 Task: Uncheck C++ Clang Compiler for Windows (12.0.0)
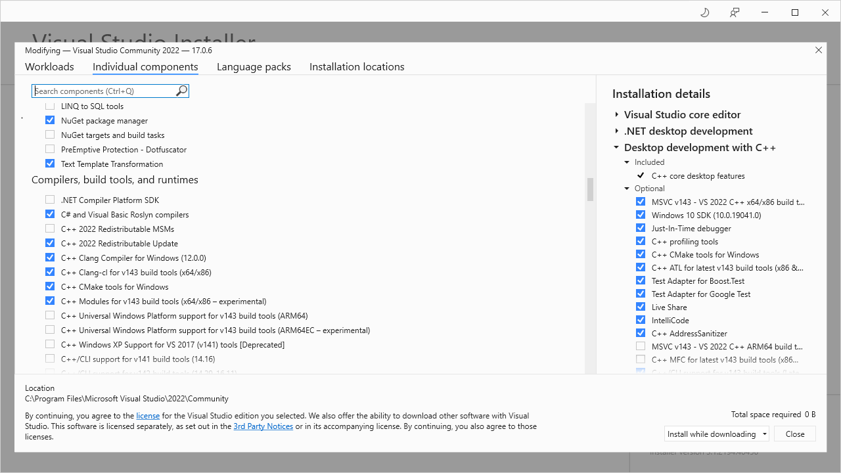pos(50,258)
